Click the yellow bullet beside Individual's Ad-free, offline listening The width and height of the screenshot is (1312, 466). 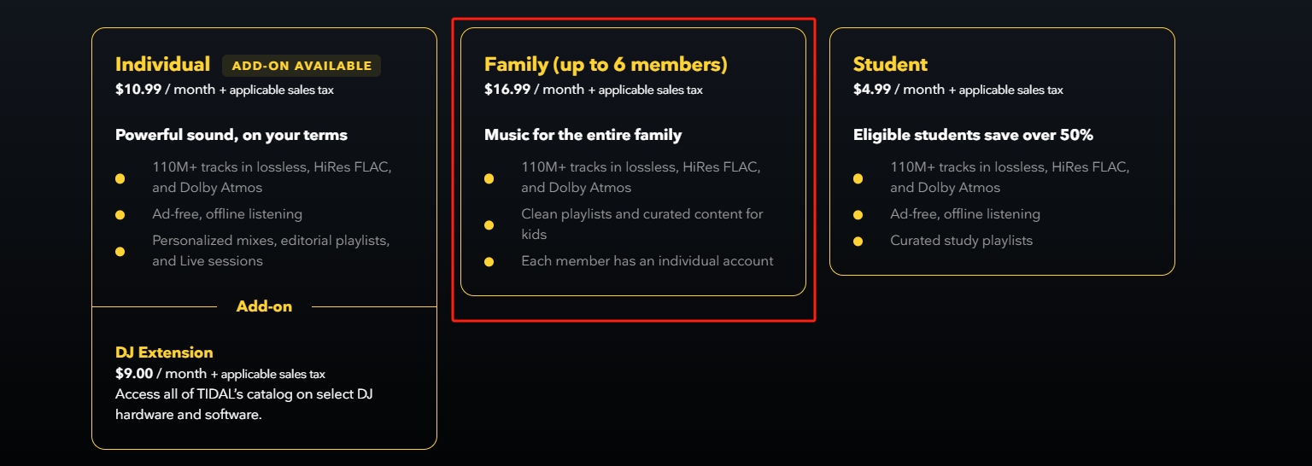tap(120, 214)
